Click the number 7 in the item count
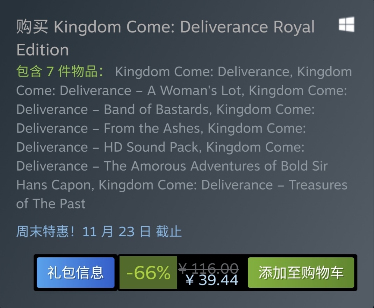Viewport: 374px width, 308px height. tap(50, 72)
